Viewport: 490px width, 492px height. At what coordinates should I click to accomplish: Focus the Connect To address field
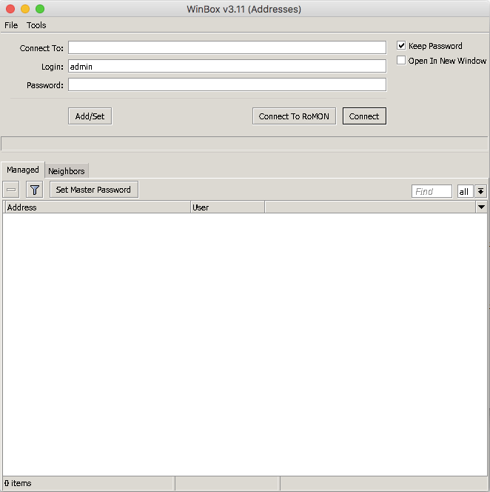(227, 47)
